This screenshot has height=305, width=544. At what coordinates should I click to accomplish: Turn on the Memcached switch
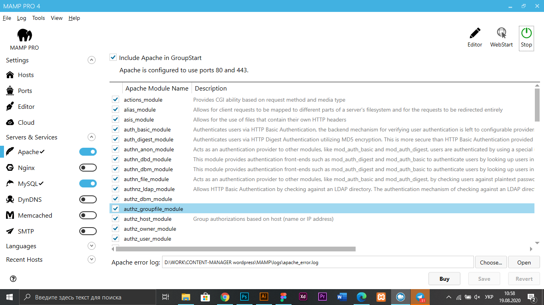point(88,215)
